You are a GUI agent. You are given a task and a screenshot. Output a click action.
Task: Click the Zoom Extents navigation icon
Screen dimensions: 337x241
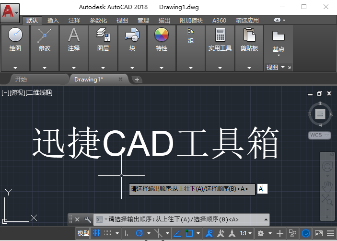pos(327,200)
